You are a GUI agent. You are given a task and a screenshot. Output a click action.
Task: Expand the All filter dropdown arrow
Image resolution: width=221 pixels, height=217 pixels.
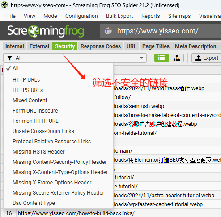(x=141, y=58)
